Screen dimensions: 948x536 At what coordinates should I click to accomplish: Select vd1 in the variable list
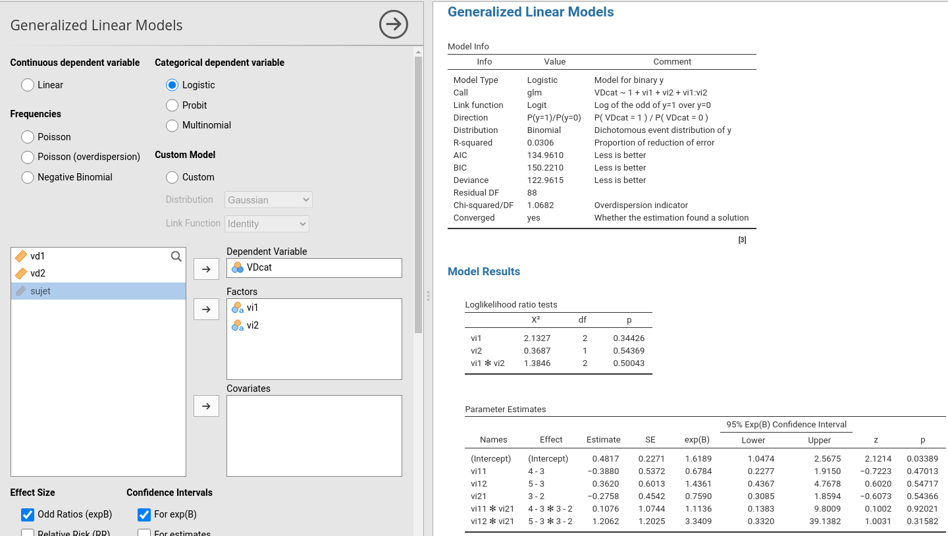(x=98, y=256)
